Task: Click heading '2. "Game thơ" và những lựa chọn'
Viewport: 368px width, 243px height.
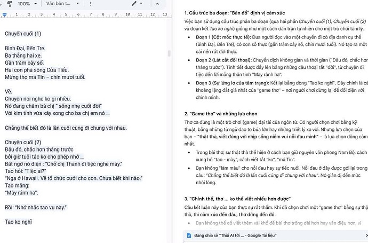Action: (221, 114)
